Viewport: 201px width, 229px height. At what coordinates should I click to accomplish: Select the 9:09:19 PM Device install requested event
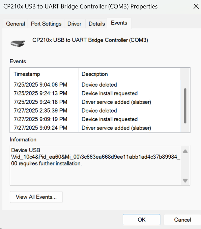(95, 119)
